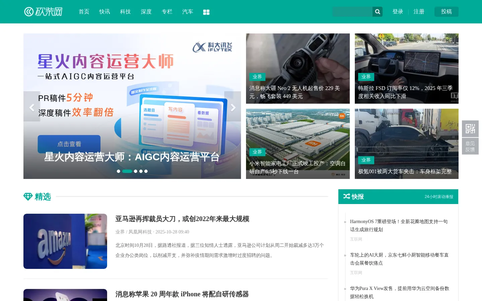
Task: Open the 京东七鲜小厨 news flash
Action: [x=399, y=259]
